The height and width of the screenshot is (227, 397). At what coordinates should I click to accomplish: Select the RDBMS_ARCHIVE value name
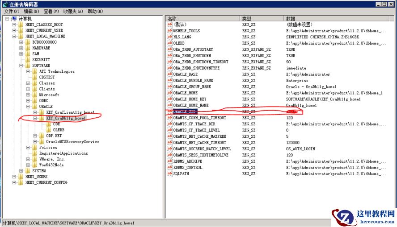click(x=187, y=161)
